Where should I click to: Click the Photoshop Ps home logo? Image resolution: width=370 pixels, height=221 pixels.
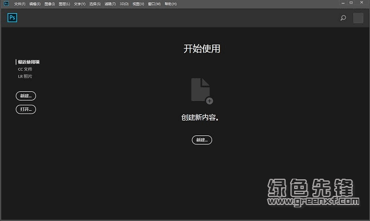click(13, 18)
